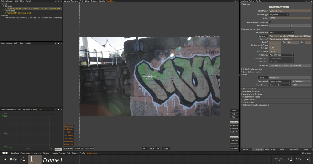Click Manual Tracking pane's left arrow icon

pyautogui.click(x=235, y=1)
